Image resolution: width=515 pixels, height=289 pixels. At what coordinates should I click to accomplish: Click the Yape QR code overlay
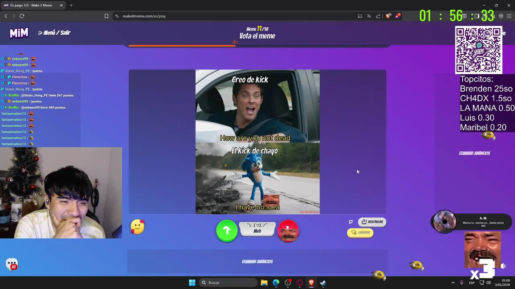[478, 50]
